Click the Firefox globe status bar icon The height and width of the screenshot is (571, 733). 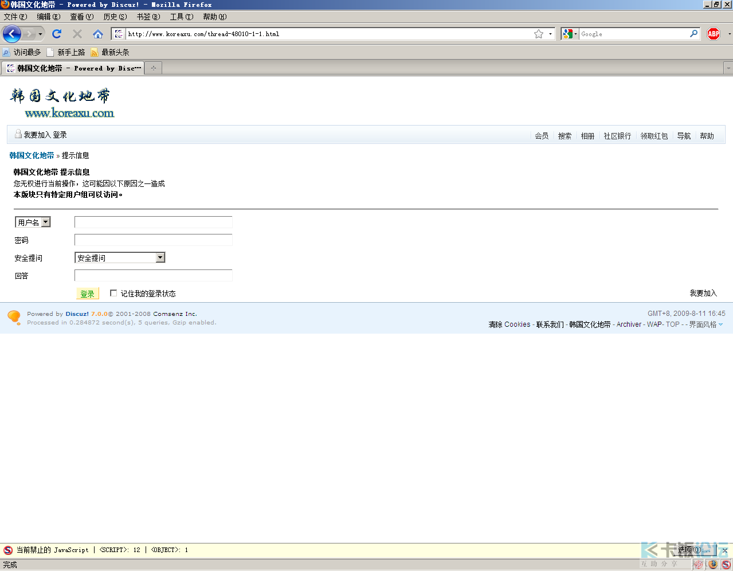[x=712, y=565]
